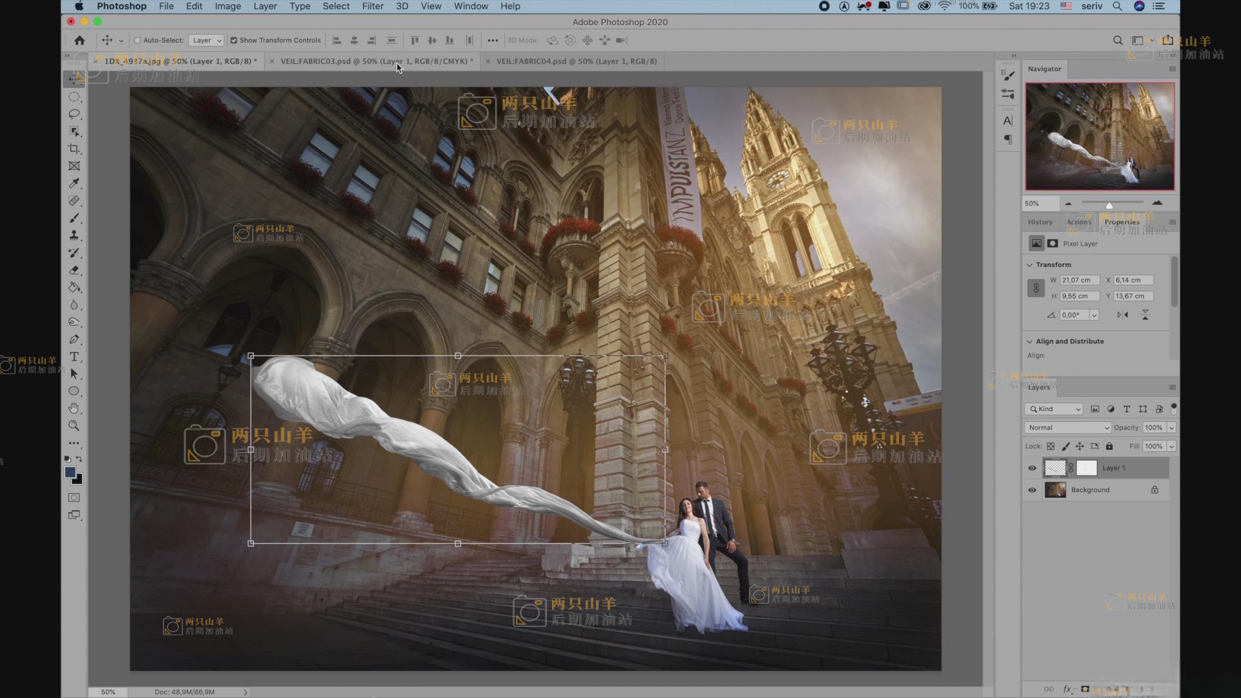Select the Clone Stamp tool
The image size is (1241, 698).
(x=74, y=235)
